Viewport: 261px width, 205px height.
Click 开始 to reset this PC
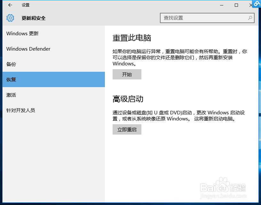pyautogui.click(x=127, y=74)
